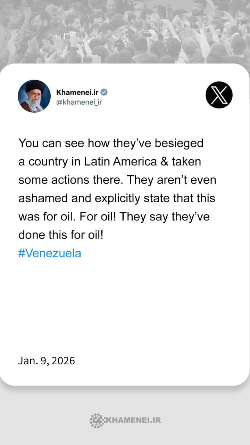
Task: Click the geometric emblem beside KHAMENEI.IR footer
Action: tap(97, 420)
